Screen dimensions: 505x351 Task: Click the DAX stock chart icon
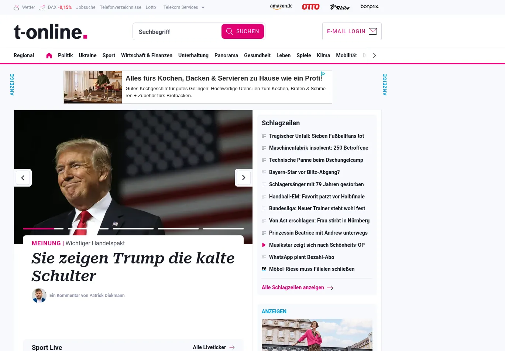[x=42, y=7]
